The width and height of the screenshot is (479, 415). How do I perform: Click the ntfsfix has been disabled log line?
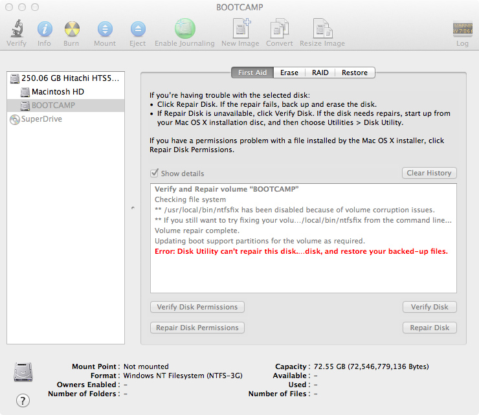(x=295, y=210)
